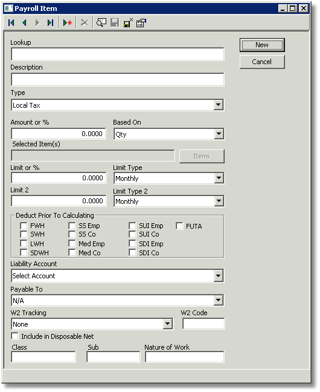Open the Type dropdown

(219, 105)
